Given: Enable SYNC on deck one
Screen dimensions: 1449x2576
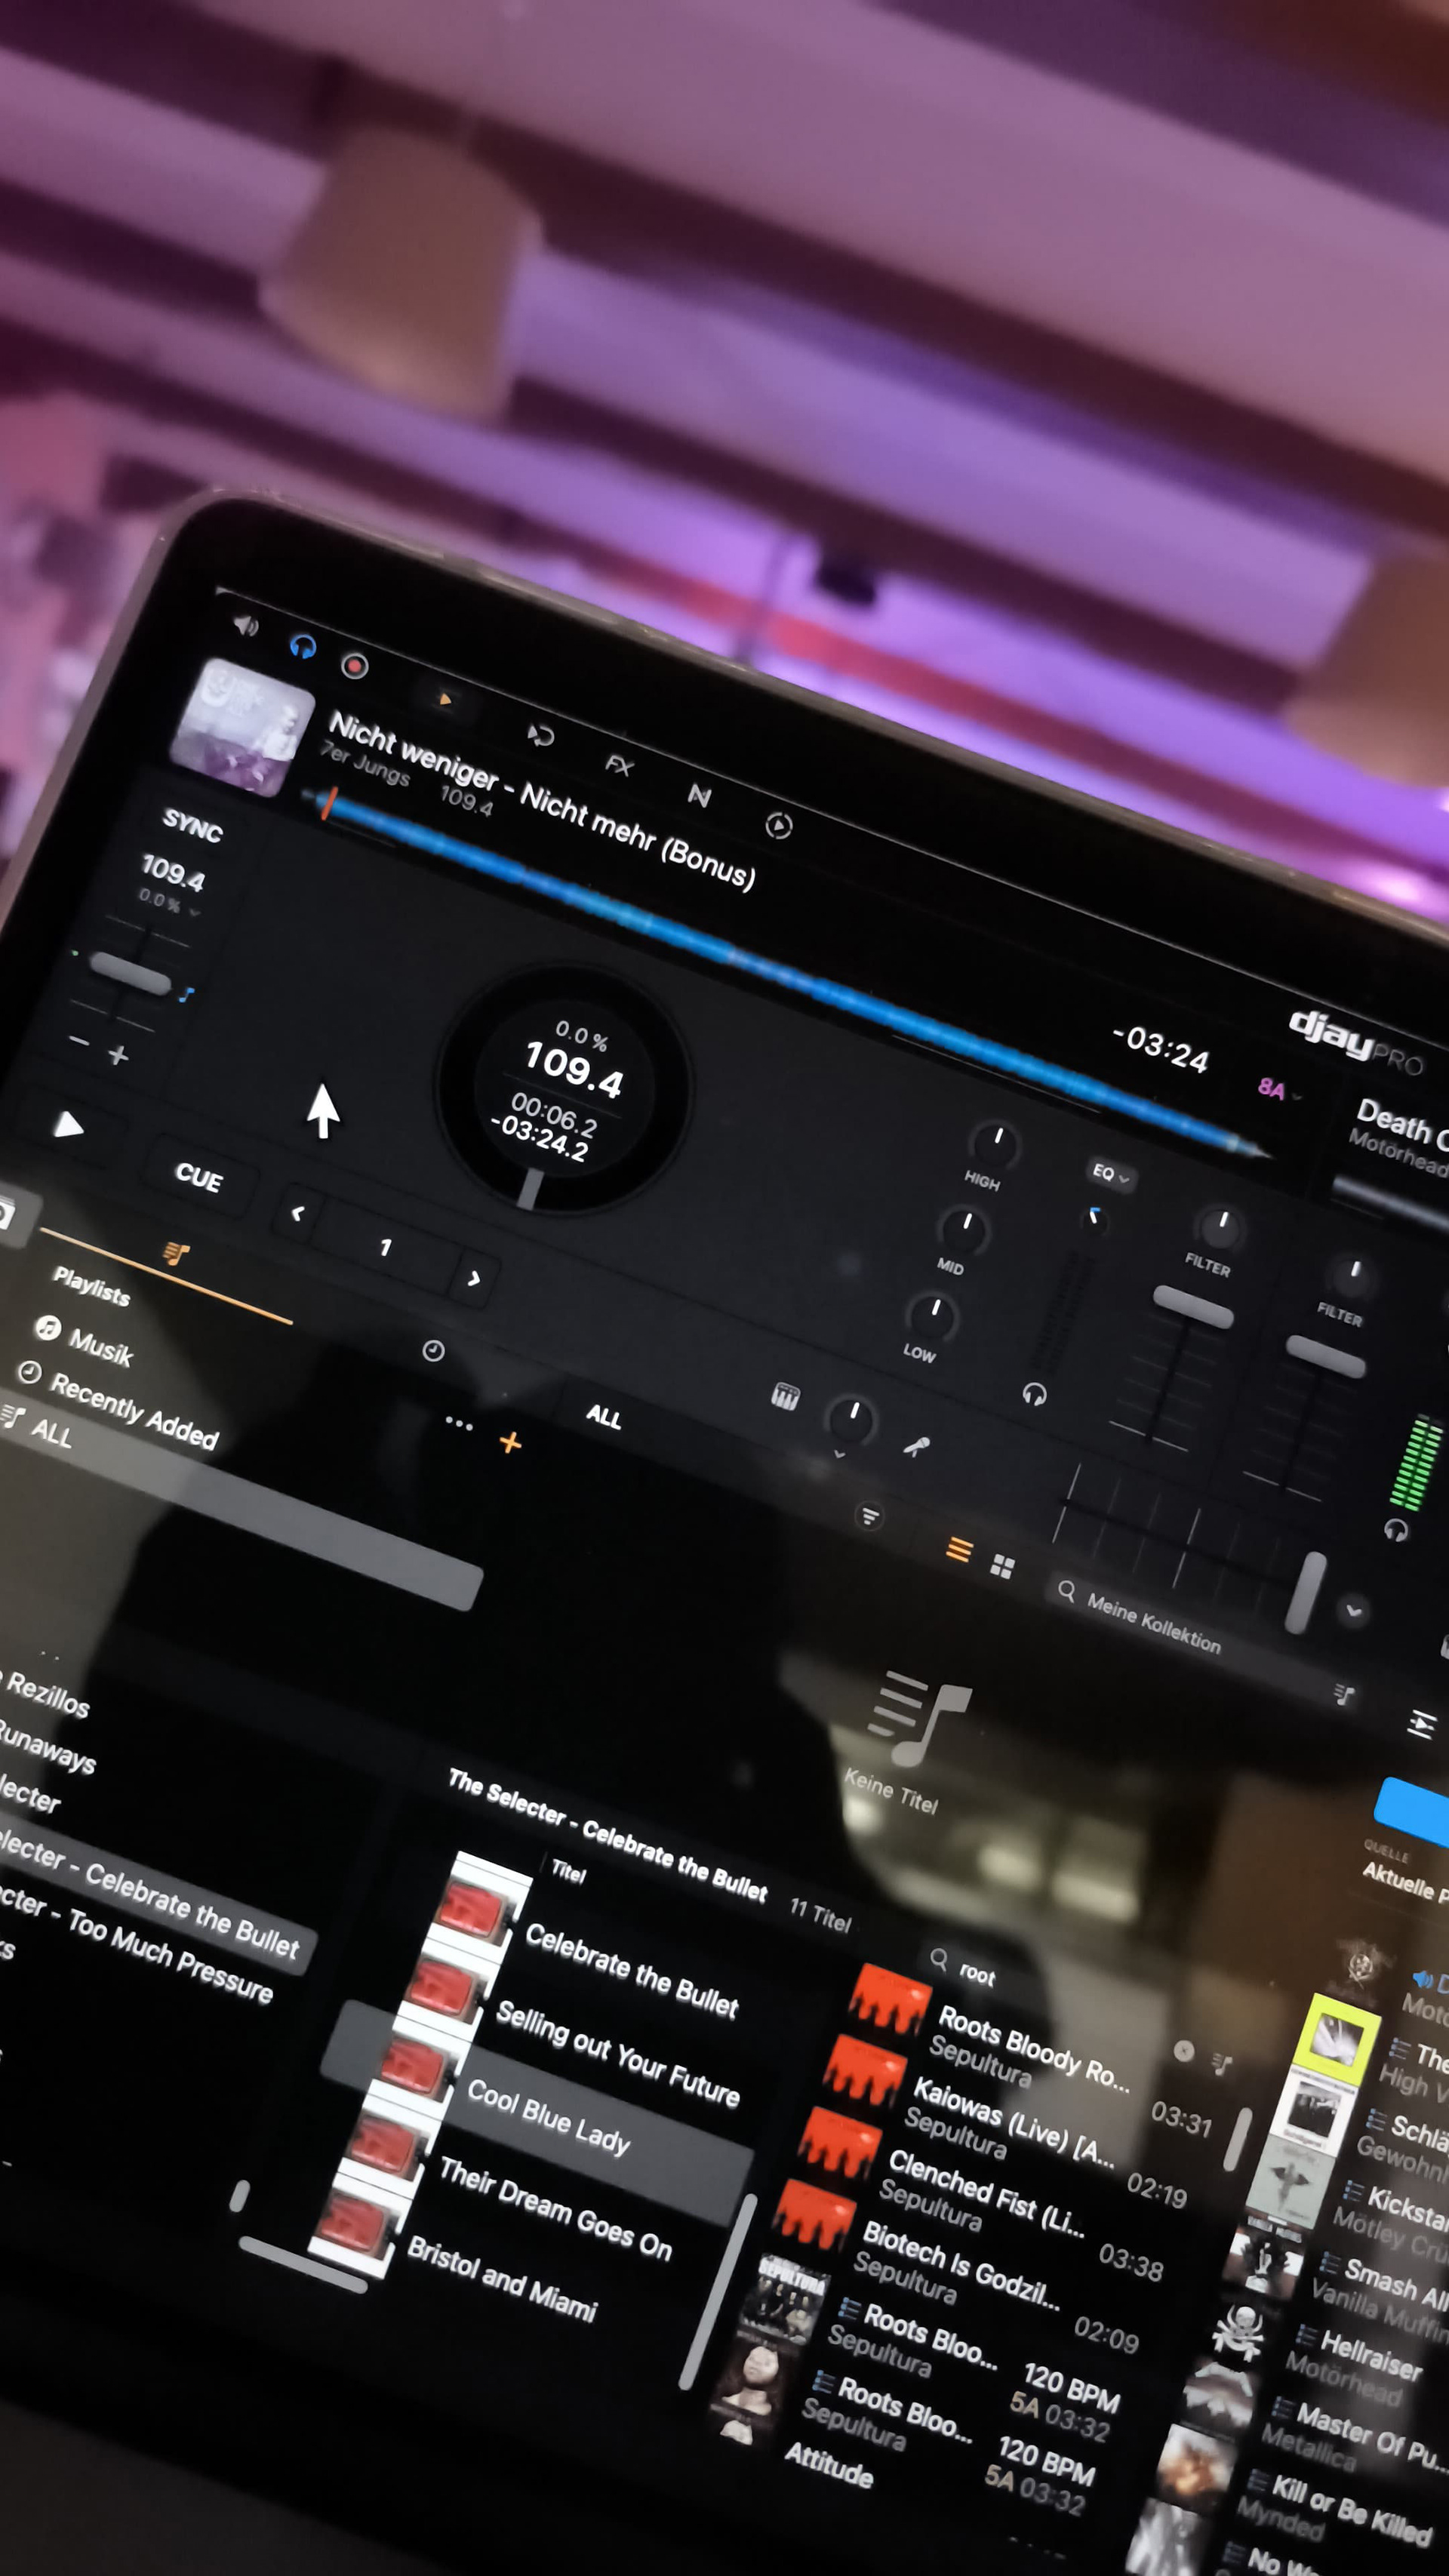Looking at the screenshot, I should click(192, 826).
